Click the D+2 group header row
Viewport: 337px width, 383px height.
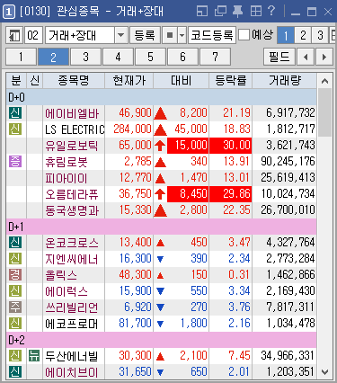click(162, 340)
